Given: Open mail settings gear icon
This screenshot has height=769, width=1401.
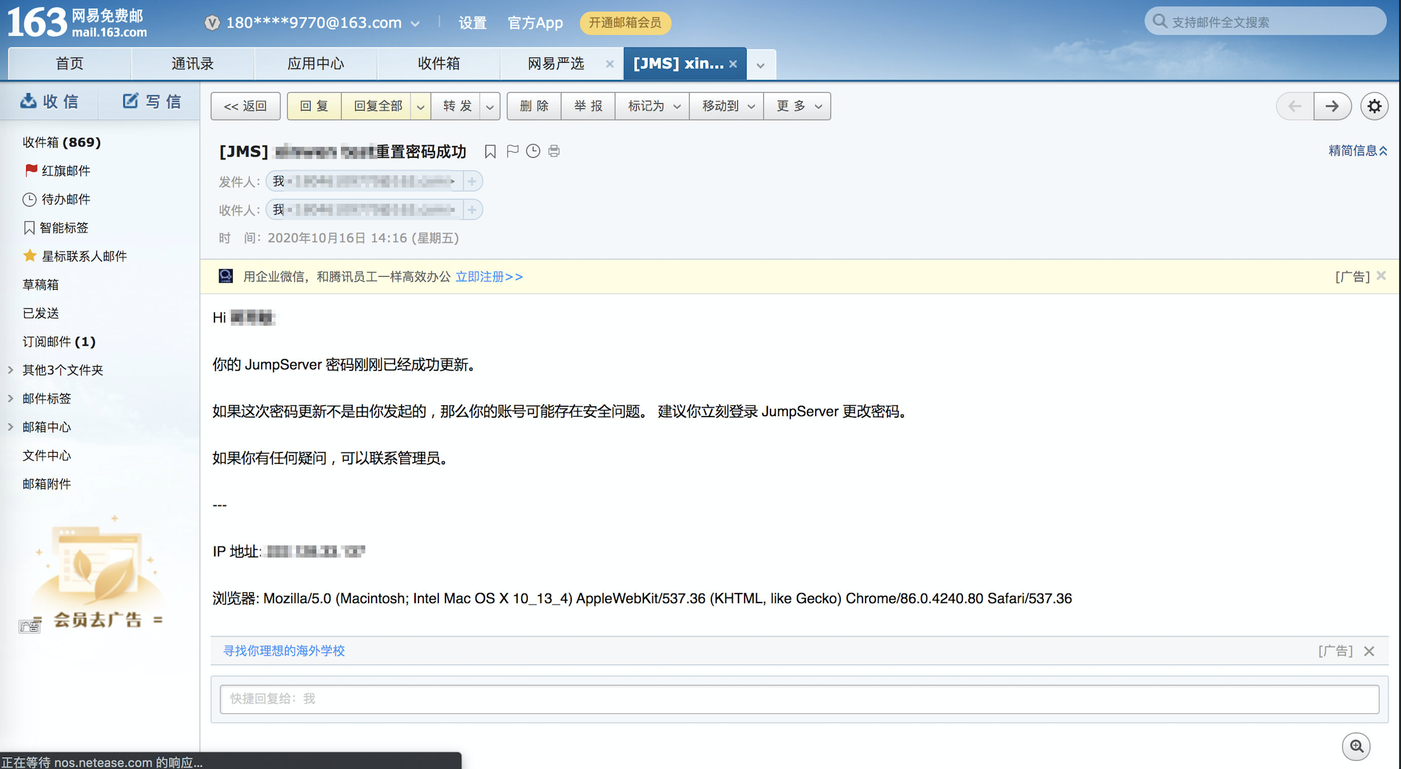Looking at the screenshot, I should pos(1374,106).
